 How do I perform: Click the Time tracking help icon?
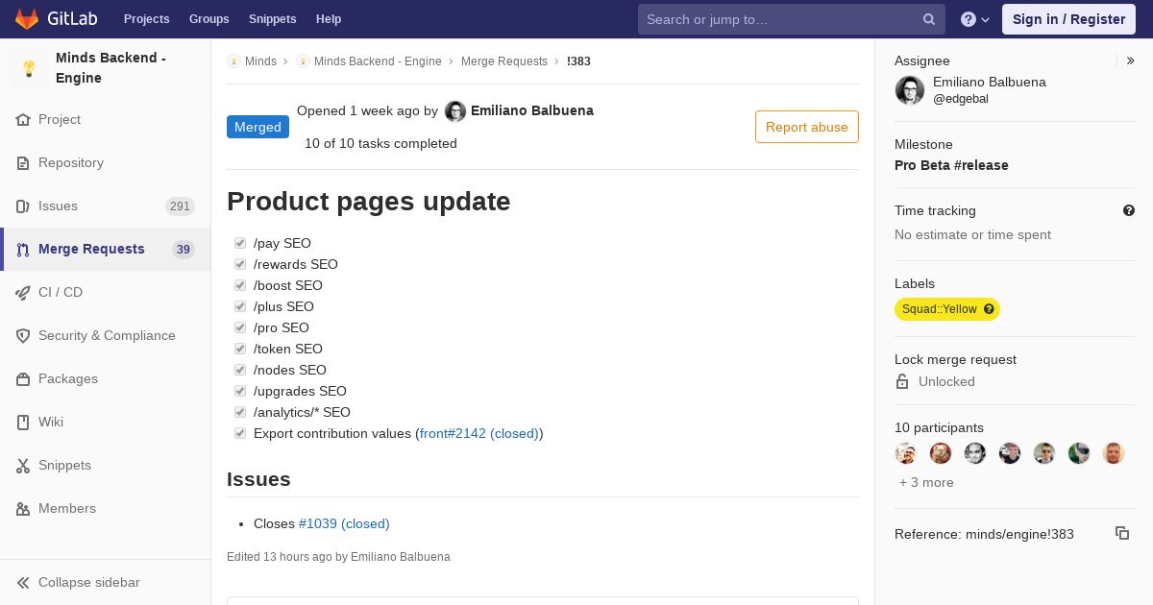(1129, 210)
